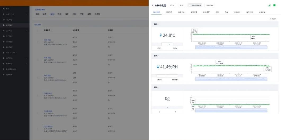This screenshot has height=140, width=281.
Task: Click the thermometer icon next to 24.8°C
Action: coord(161,35)
